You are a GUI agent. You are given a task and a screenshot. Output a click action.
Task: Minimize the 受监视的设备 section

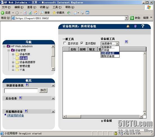tap(53, 111)
